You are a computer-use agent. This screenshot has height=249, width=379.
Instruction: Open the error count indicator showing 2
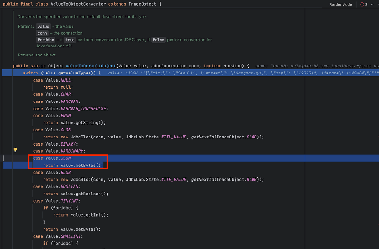pyautogui.click(x=364, y=4)
